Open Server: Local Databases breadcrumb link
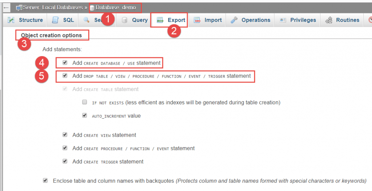Image resolution: width=372 pixels, height=191 pixels. click(x=53, y=7)
